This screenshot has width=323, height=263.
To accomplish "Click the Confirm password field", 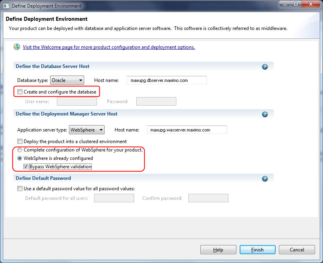I will click(x=208, y=198).
